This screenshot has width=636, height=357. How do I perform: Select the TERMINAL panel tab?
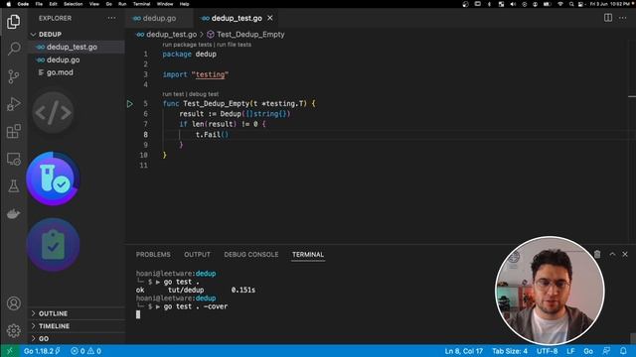pyautogui.click(x=308, y=255)
